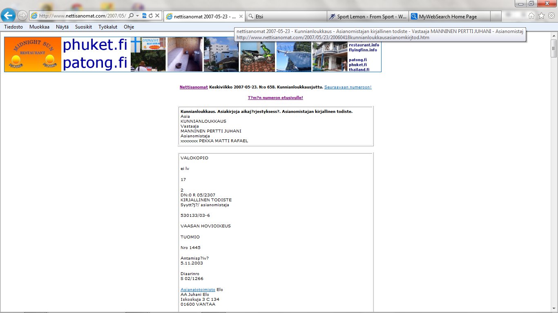The image size is (558, 313).
Task: Open the Työkalut menu
Action: coord(108,27)
